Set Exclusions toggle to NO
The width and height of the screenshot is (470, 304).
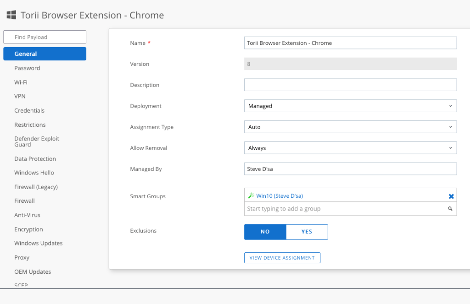pos(265,232)
